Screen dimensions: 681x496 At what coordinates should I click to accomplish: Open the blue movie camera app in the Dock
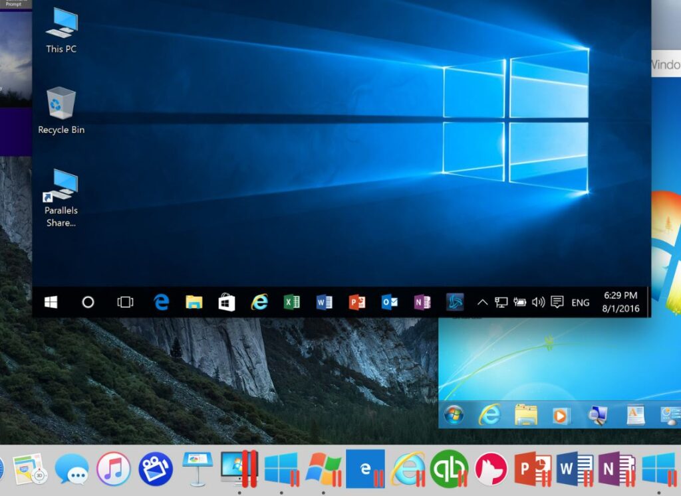tap(156, 469)
